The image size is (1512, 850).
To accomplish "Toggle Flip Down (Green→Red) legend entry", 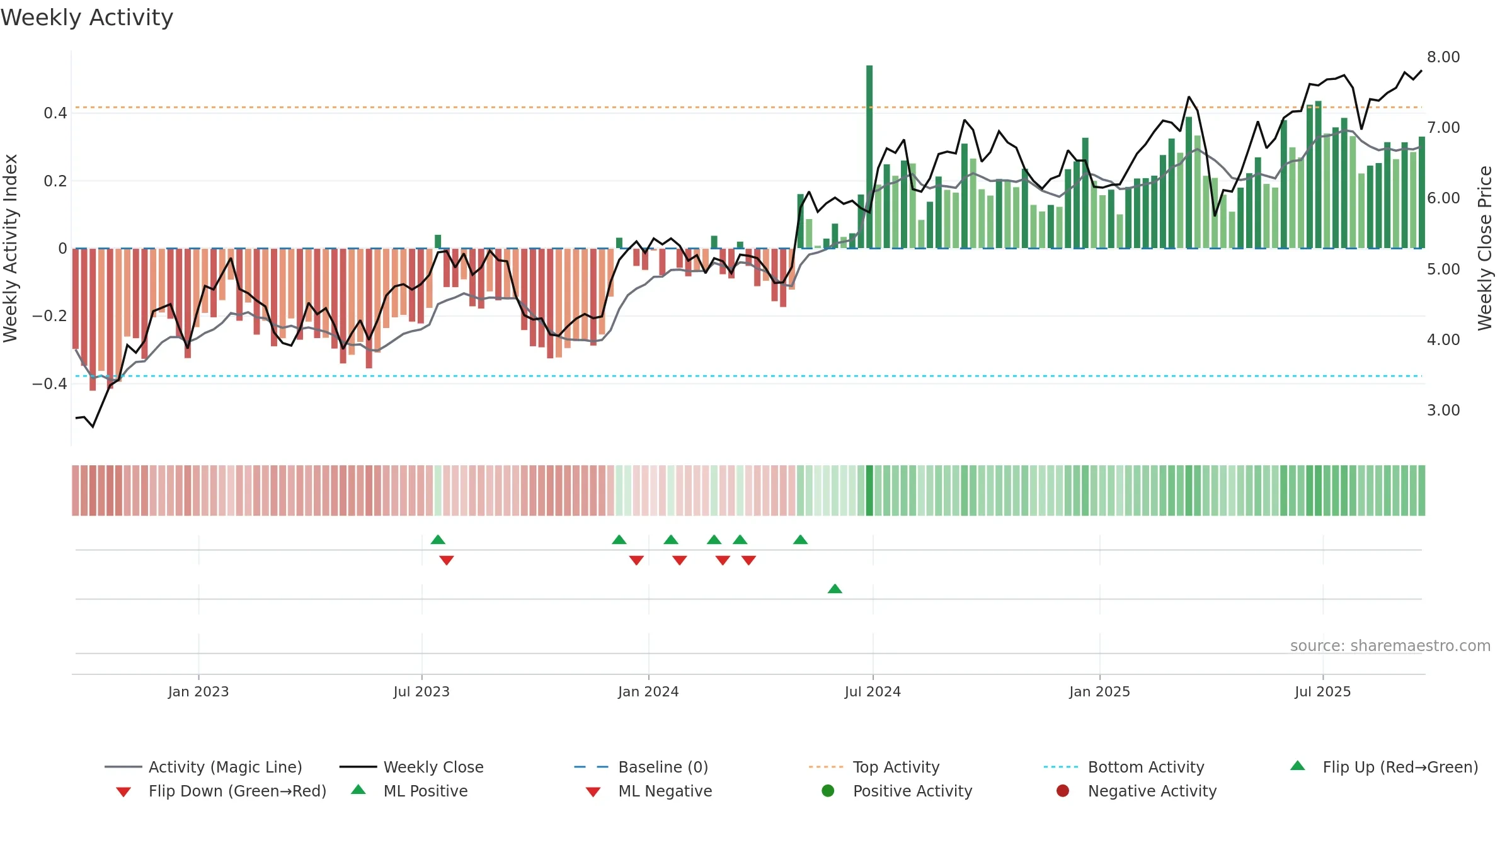I will [x=220, y=791].
